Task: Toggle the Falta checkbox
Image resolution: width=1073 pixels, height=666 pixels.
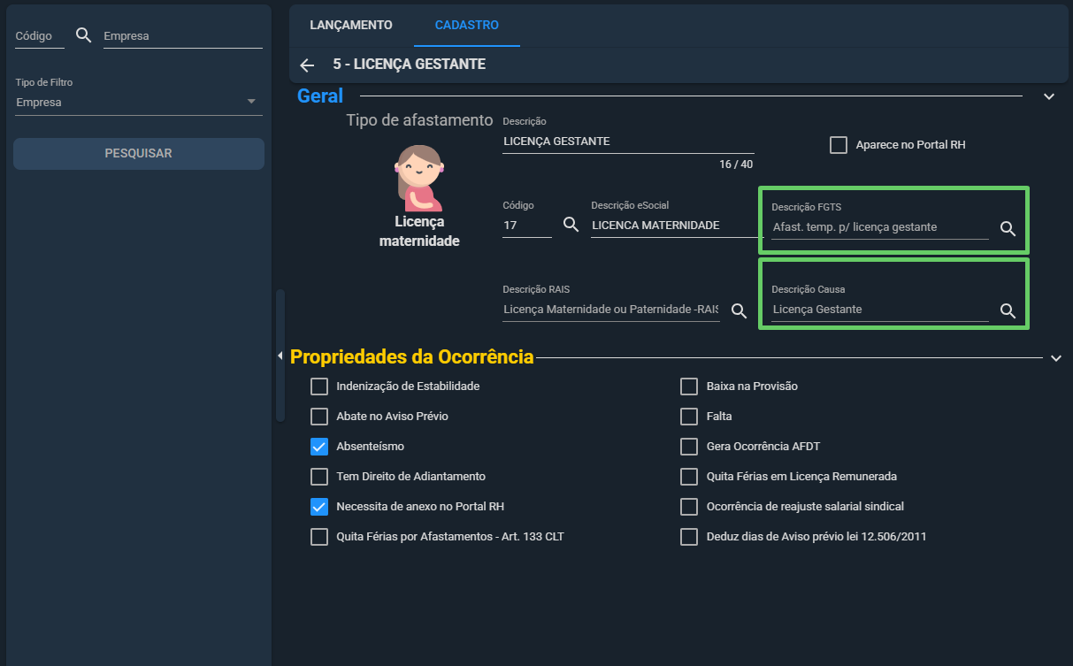Action: tap(689, 417)
